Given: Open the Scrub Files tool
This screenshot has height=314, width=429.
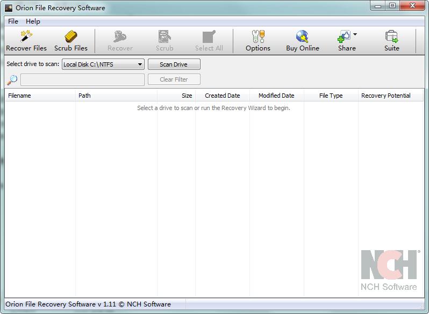Looking at the screenshot, I should click(x=71, y=41).
